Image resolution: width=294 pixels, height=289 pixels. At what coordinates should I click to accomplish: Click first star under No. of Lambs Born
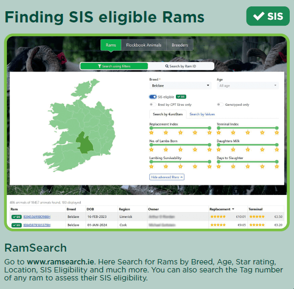coord(151,150)
